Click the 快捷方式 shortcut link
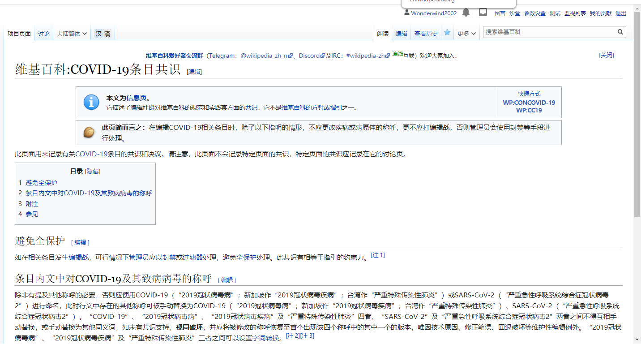 [529, 94]
